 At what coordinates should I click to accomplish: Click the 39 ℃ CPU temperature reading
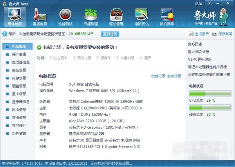click(211, 101)
